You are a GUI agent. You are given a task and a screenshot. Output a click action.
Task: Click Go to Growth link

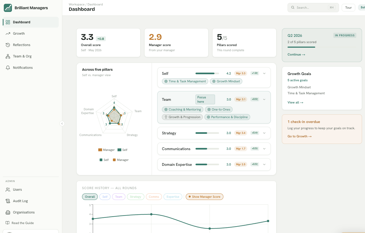tap(299, 136)
